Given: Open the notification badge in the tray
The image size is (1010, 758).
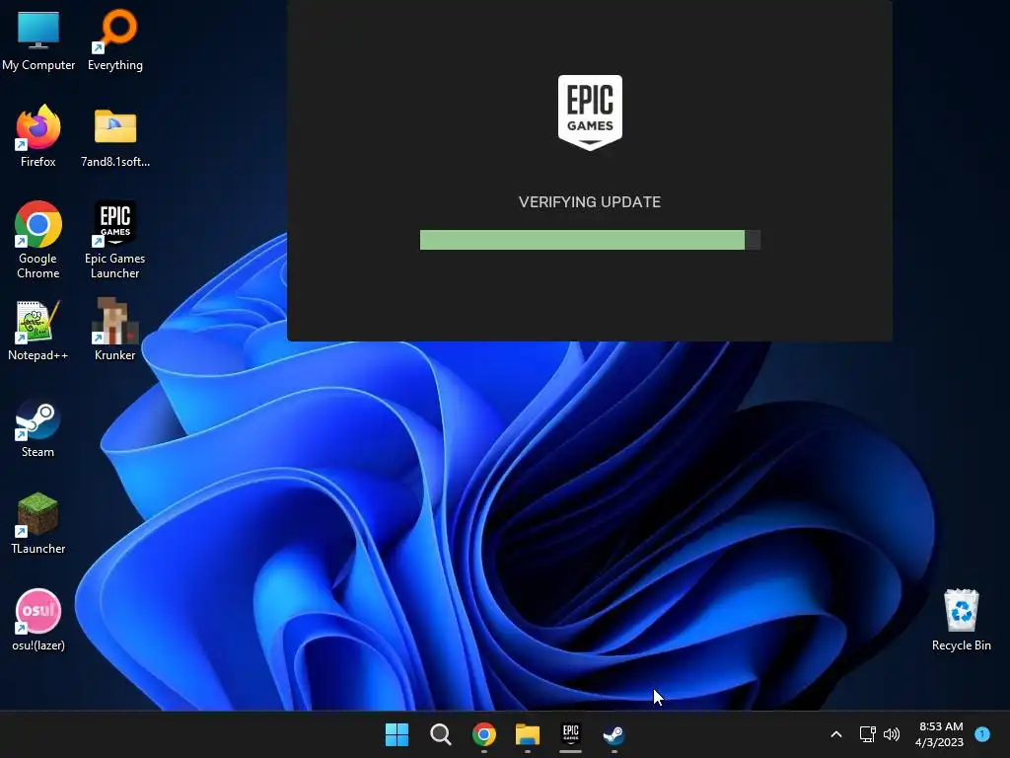Looking at the screenshot, I should [982, 733].
